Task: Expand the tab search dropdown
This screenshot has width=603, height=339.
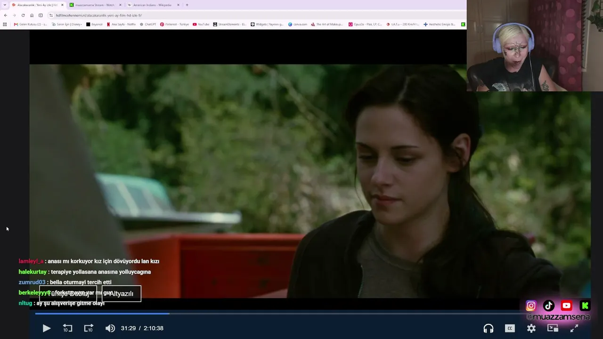Action: click(5, 5)
